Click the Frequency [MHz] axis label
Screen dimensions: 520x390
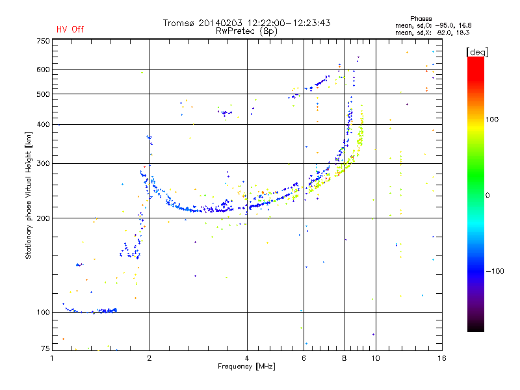[246, 366]
